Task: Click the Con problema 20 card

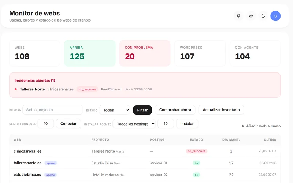Action: (x=145, y=53)
